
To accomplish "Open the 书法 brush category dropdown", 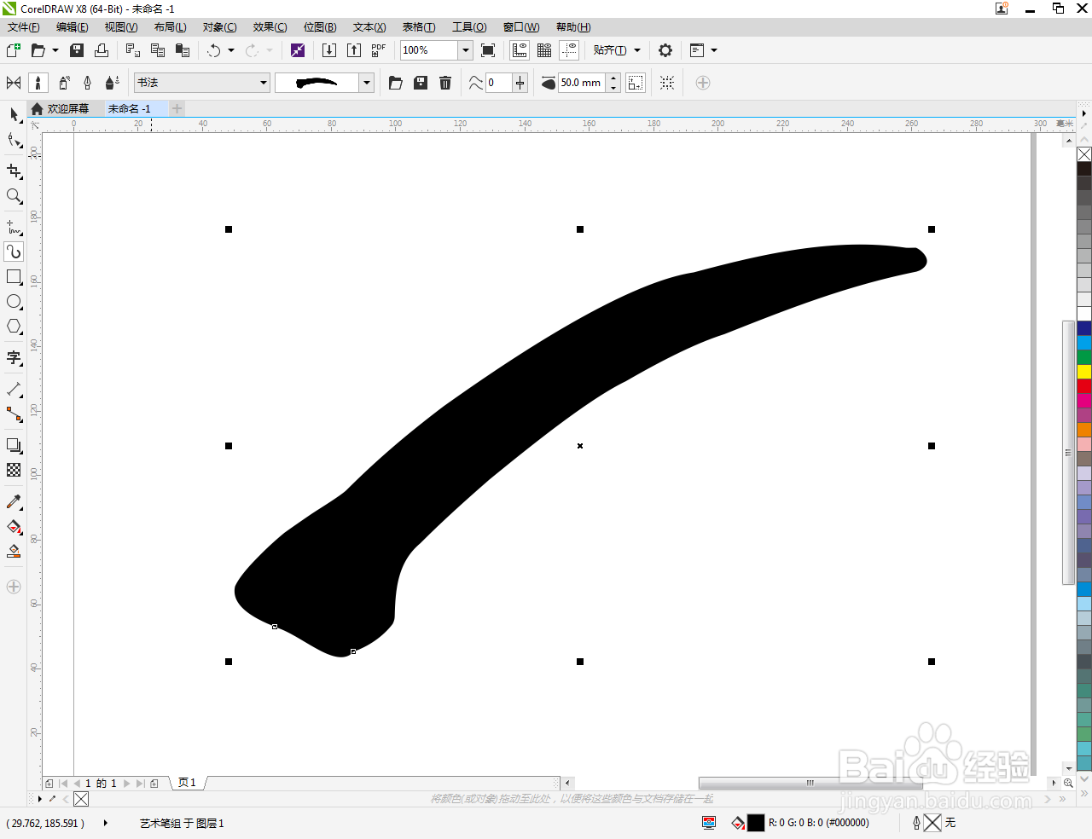I will pyautogui.click(x=264, y=83).
